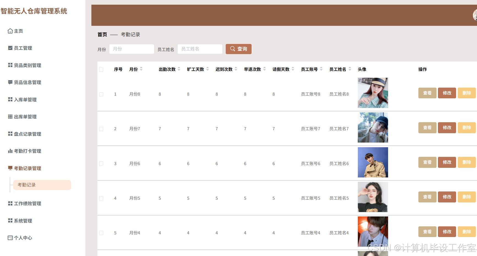Click the grid icon beside 盘点记录管理
Viewport: 477px width, 256px height.
(x=10, y=134)
